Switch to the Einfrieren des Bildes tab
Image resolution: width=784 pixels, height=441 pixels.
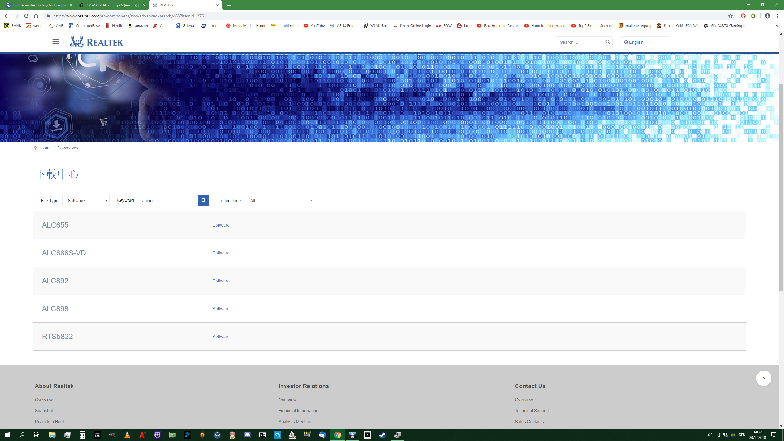coord(39,5)
